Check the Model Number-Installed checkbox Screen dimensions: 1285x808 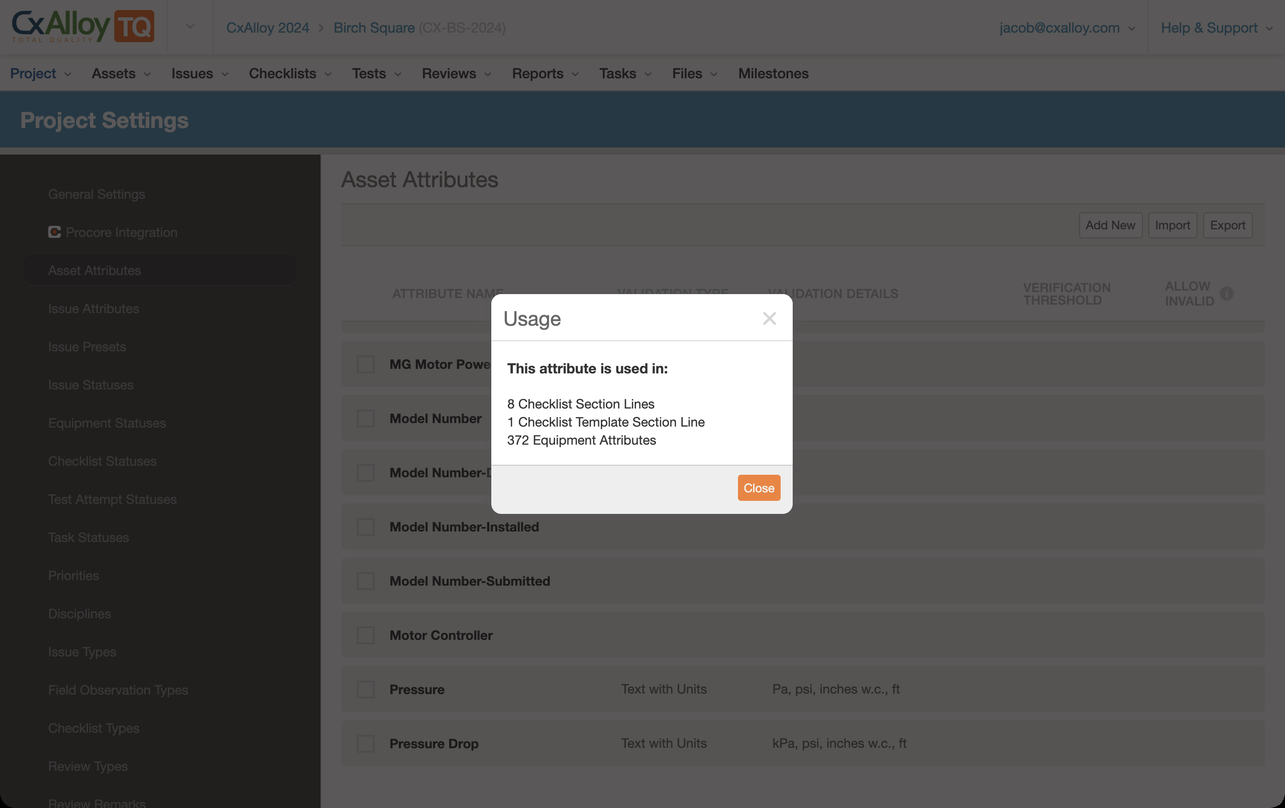tap(366, 526)
